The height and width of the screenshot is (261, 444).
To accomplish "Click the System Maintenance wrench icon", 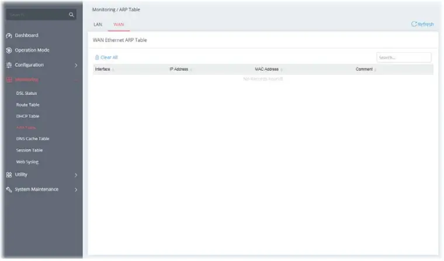I will tap(9, 190).
